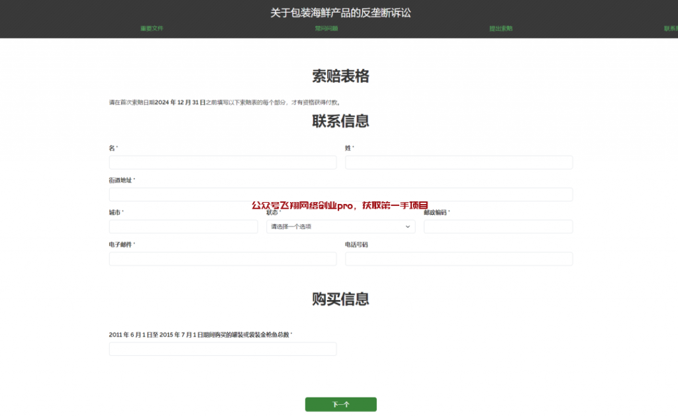Click the 城市 city text box
Viewport: 678px width, 418px height.
[183, 227]
